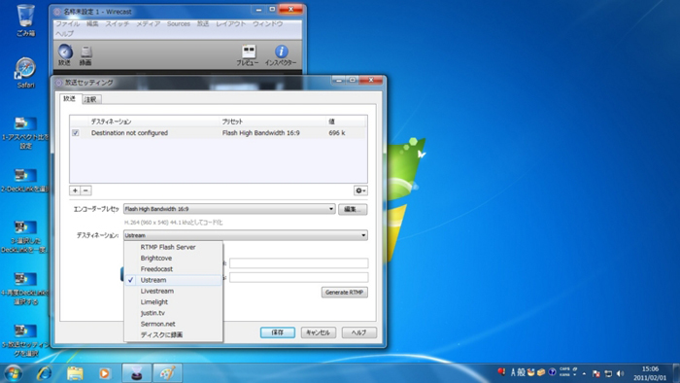Select the 1-アスペクト比を設定 desktop file
The width and height of the screenshot is (680, 383).
25,132
